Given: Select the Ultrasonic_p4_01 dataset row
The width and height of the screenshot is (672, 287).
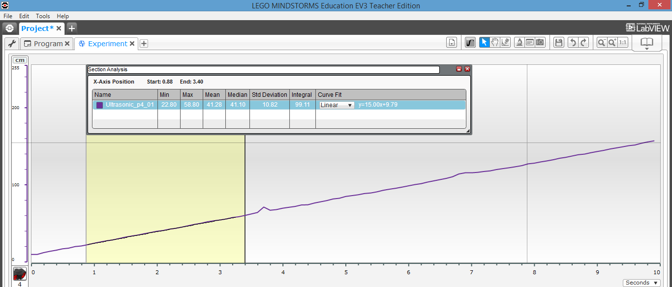Looking at the screenshot, I should click(279, 105).
